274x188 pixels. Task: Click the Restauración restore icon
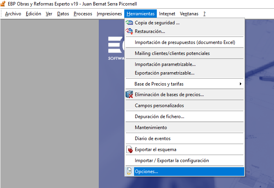coord(129,31)
